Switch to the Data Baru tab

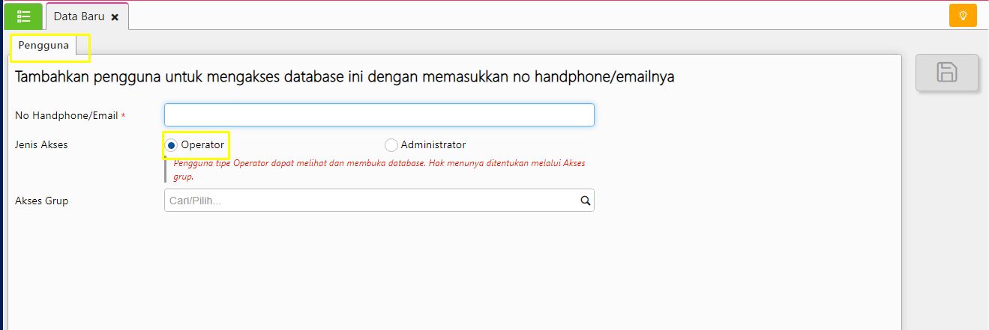click(x=79, y=16)
